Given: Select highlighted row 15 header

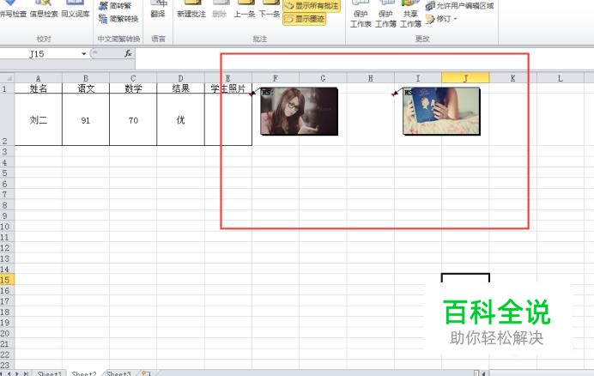Looking at the screenshot, I should 7,280.
